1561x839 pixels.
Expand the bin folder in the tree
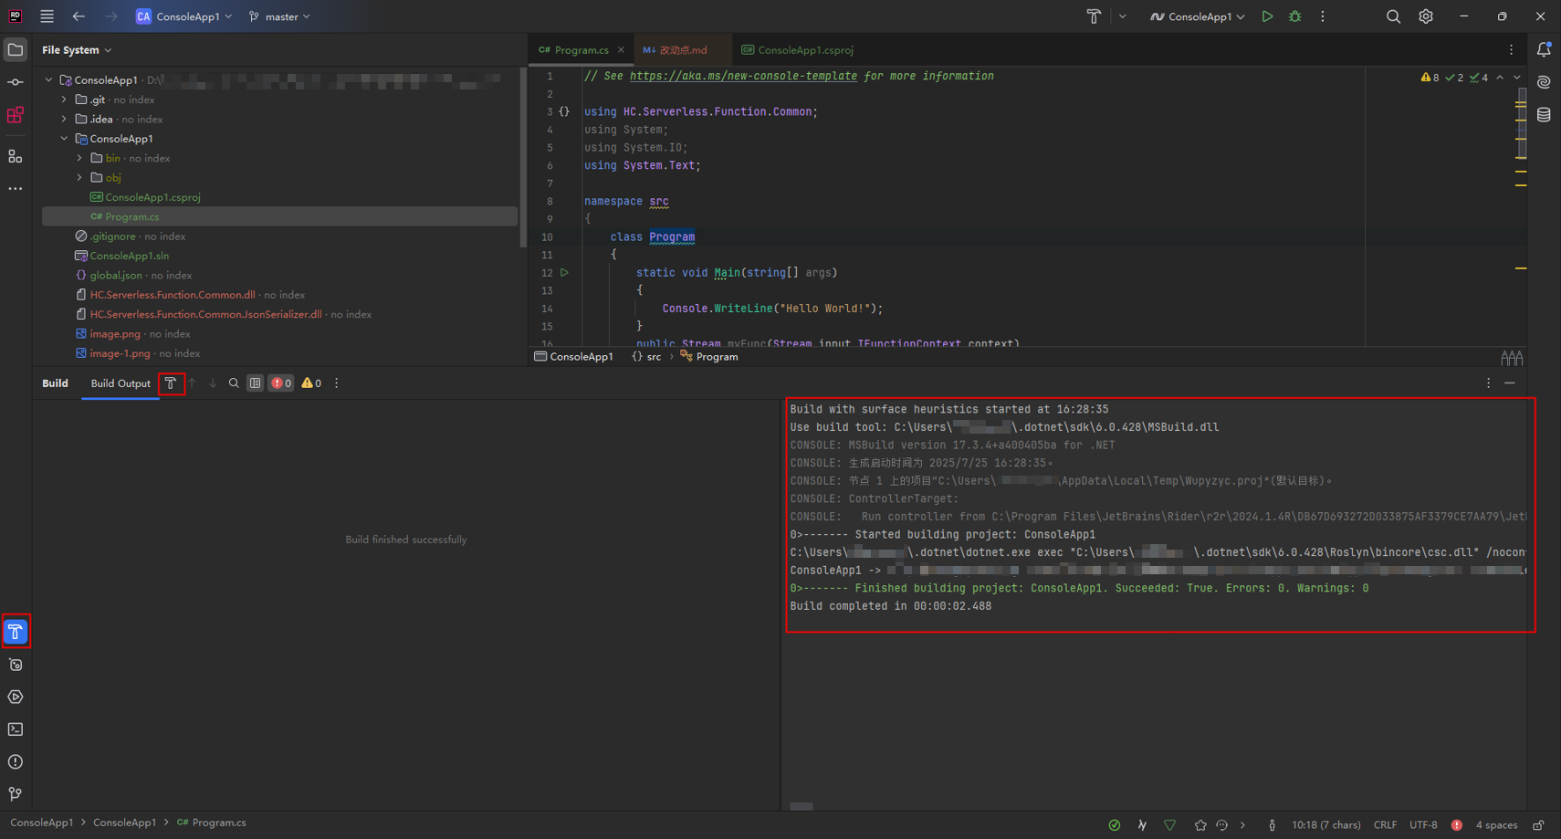click(79, 158)
